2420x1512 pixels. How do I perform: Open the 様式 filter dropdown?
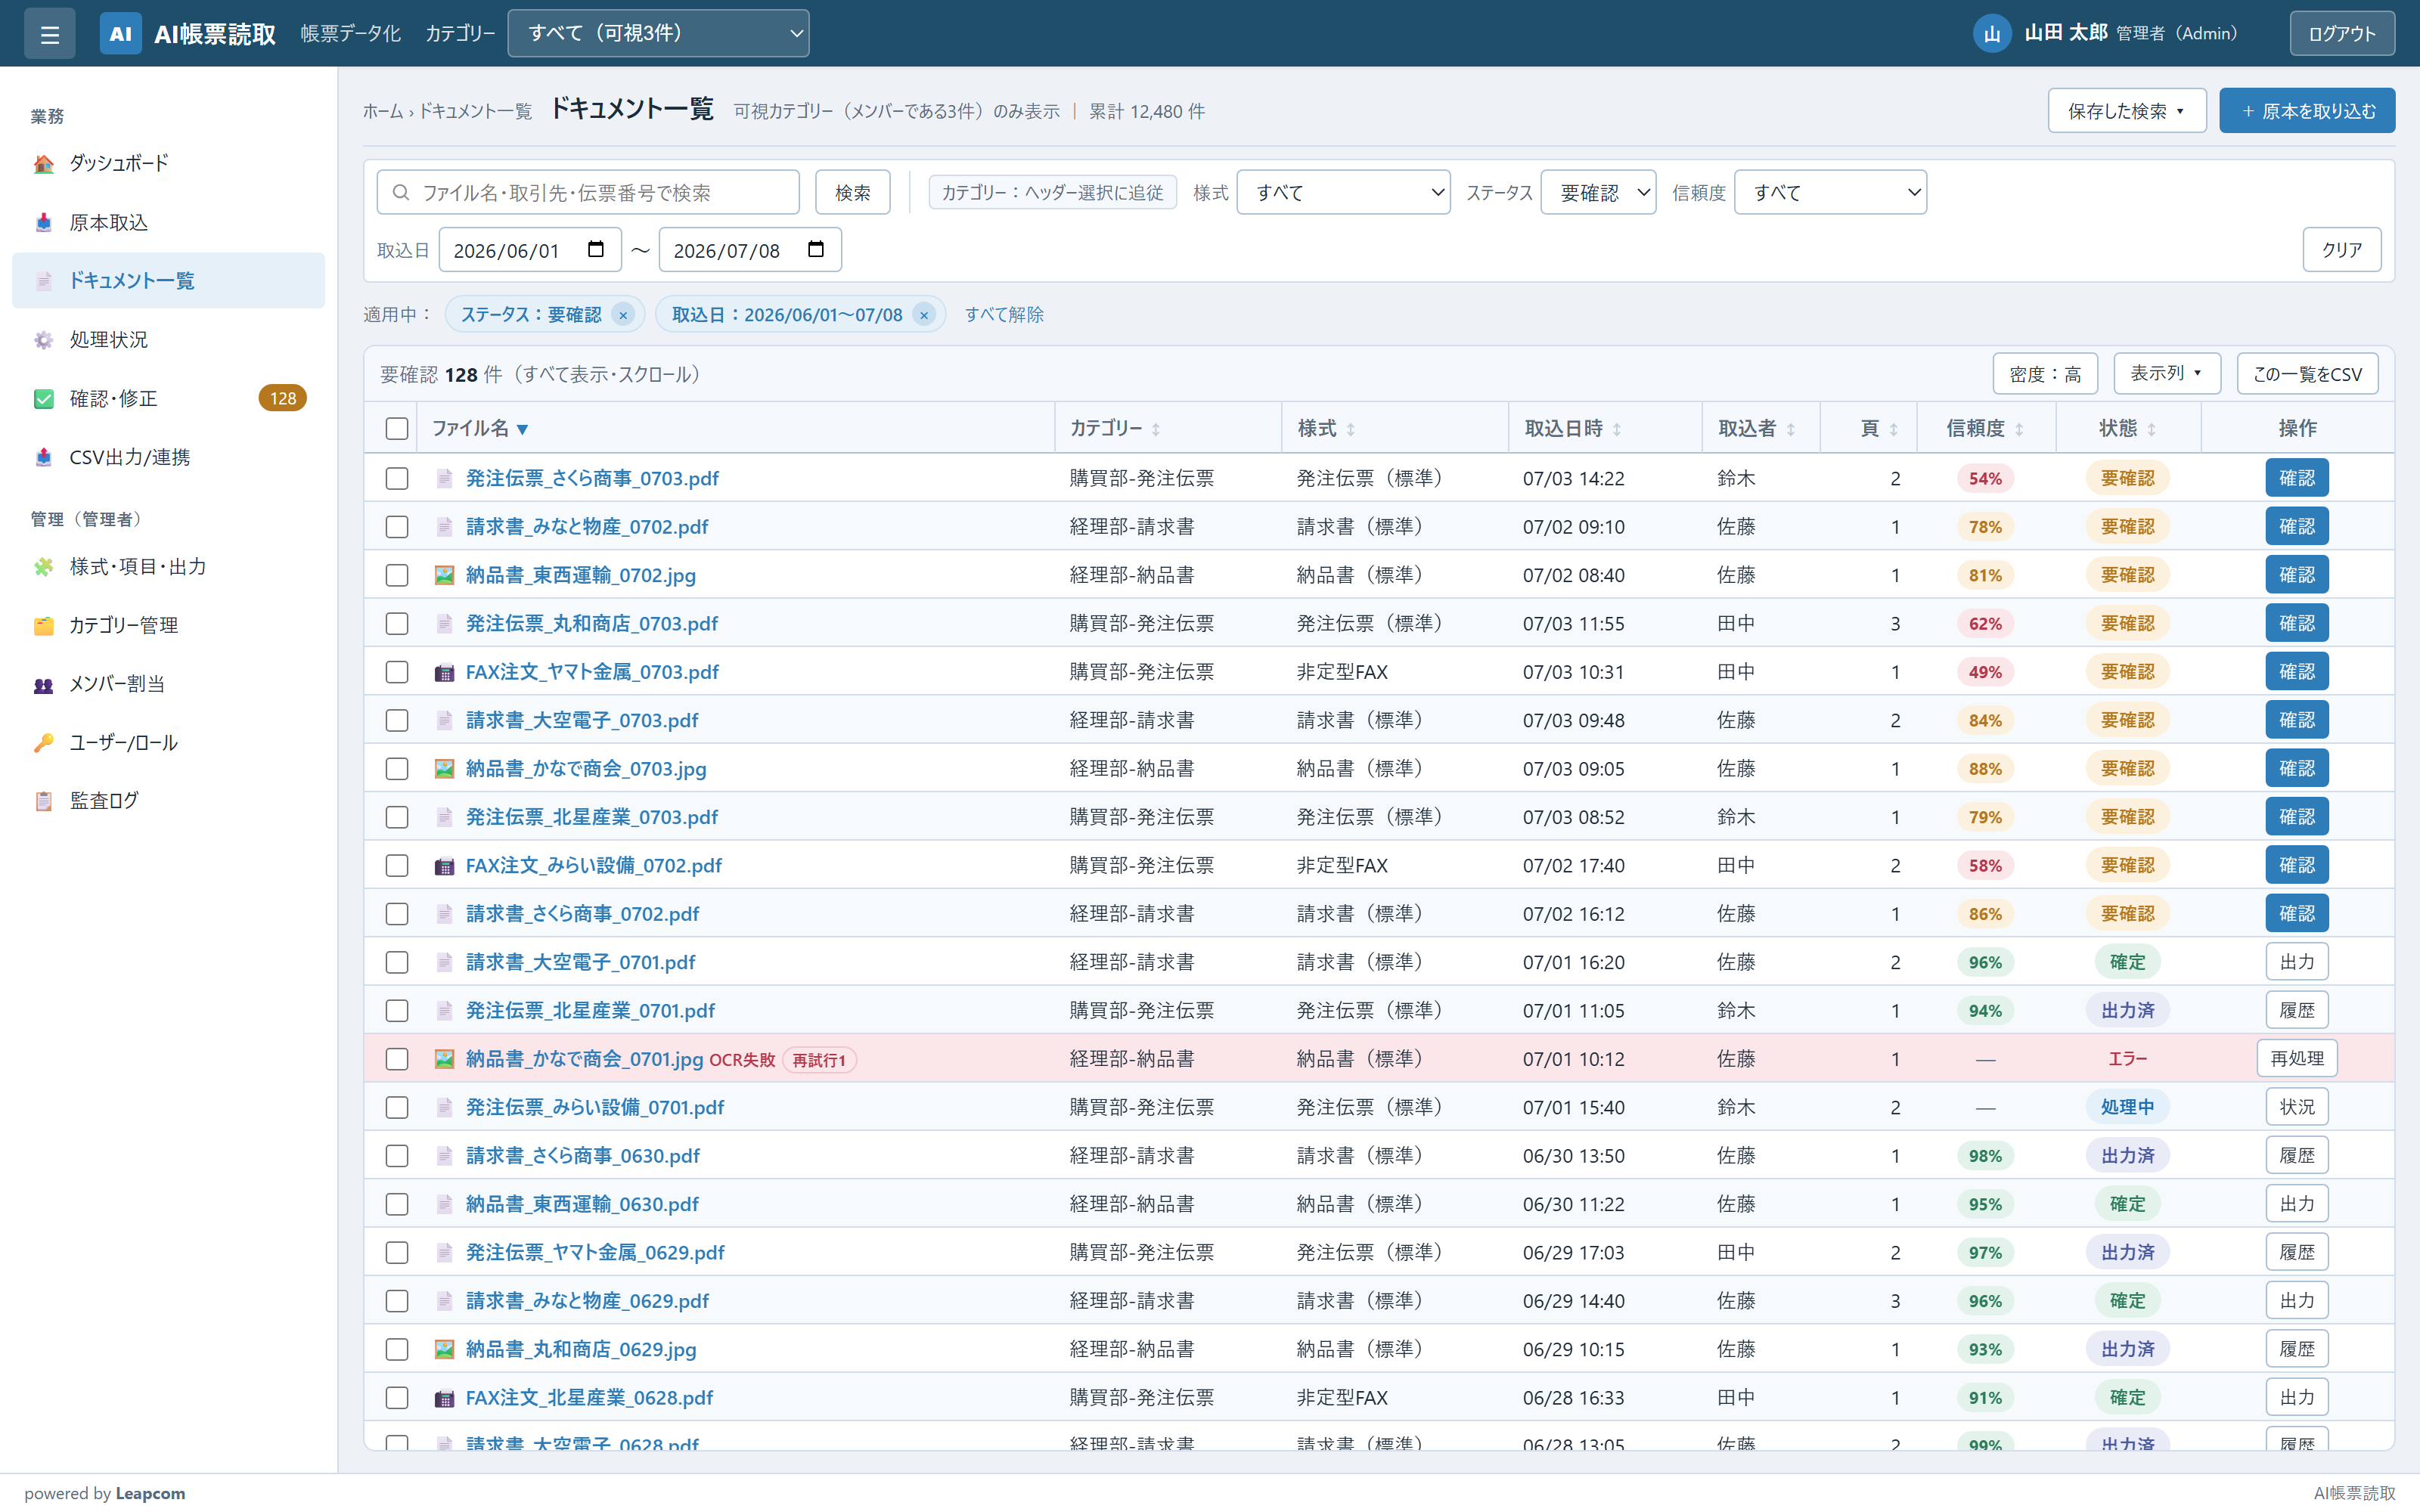[x=1343, y=192]
